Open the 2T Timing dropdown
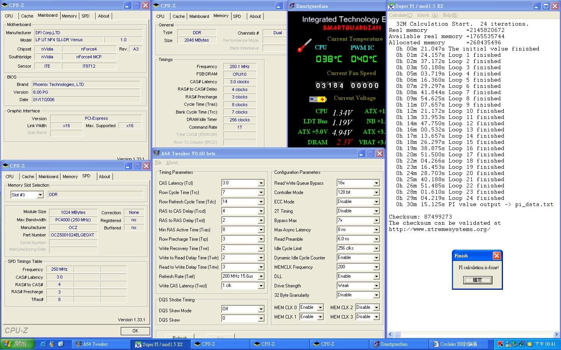Screen dimensions: 561x350 [x=376, y=211]
